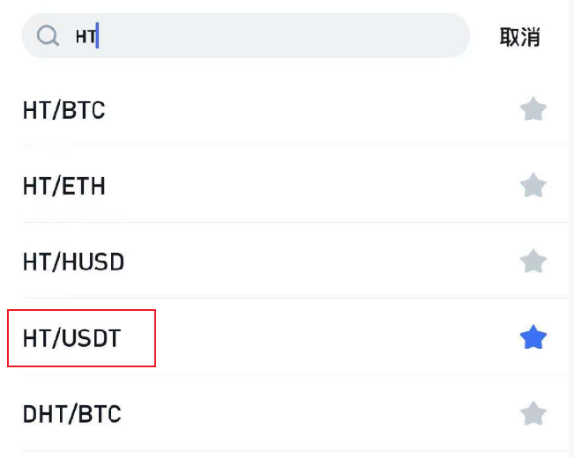This screenshot has height=458, width=574.
Task: Toggle the gray star beside HT/ETH
Action: [x=533, y=186]
